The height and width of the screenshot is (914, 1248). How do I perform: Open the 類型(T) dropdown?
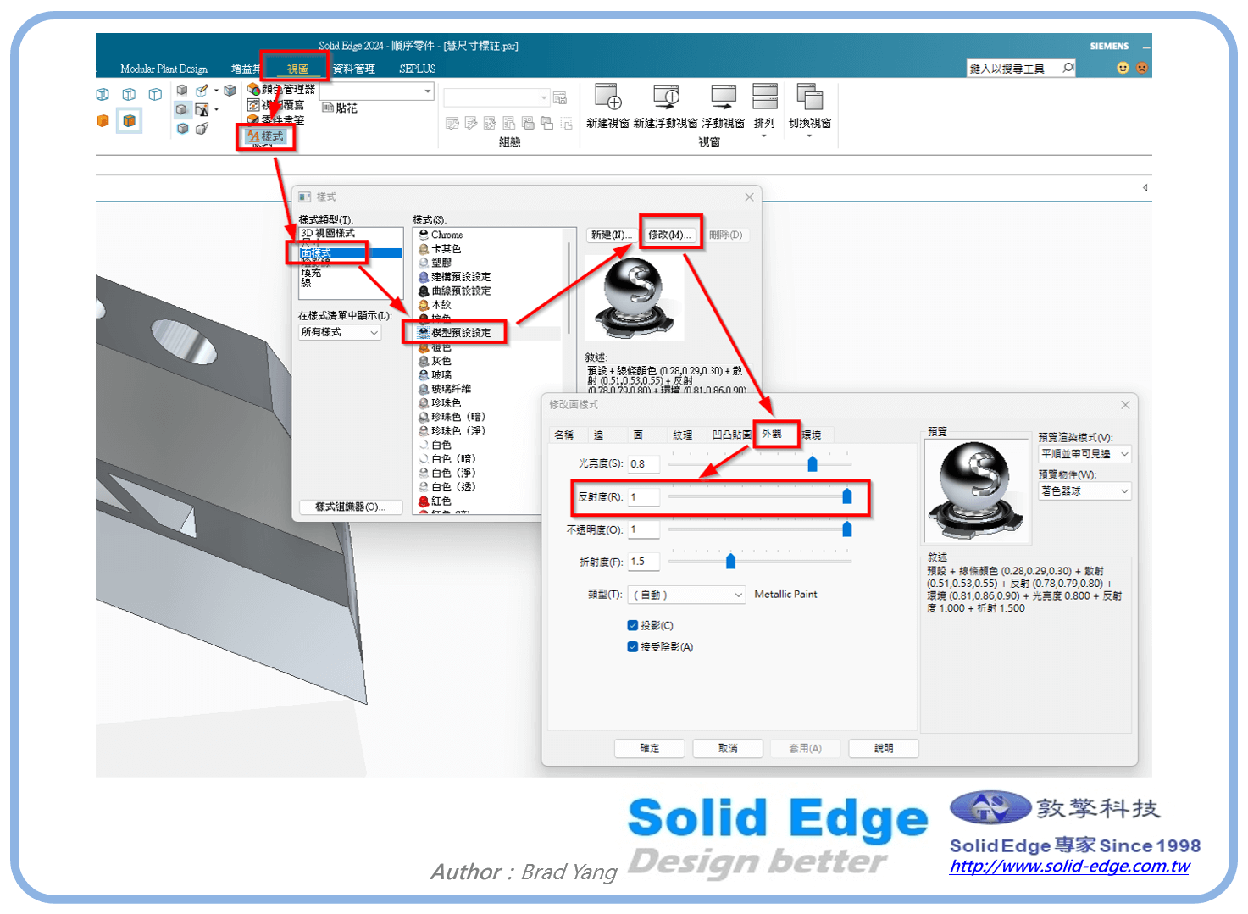686,595
